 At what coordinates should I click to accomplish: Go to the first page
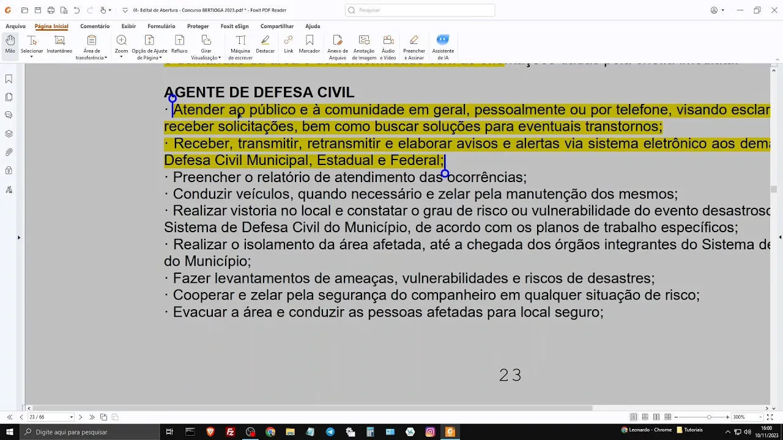coord(10,417)
